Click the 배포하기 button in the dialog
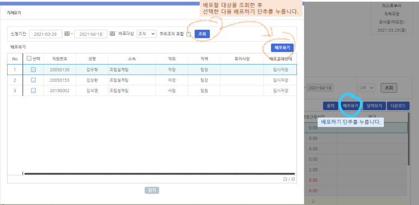The width and height of the screenshot is (419, 205). pos(282,48)
